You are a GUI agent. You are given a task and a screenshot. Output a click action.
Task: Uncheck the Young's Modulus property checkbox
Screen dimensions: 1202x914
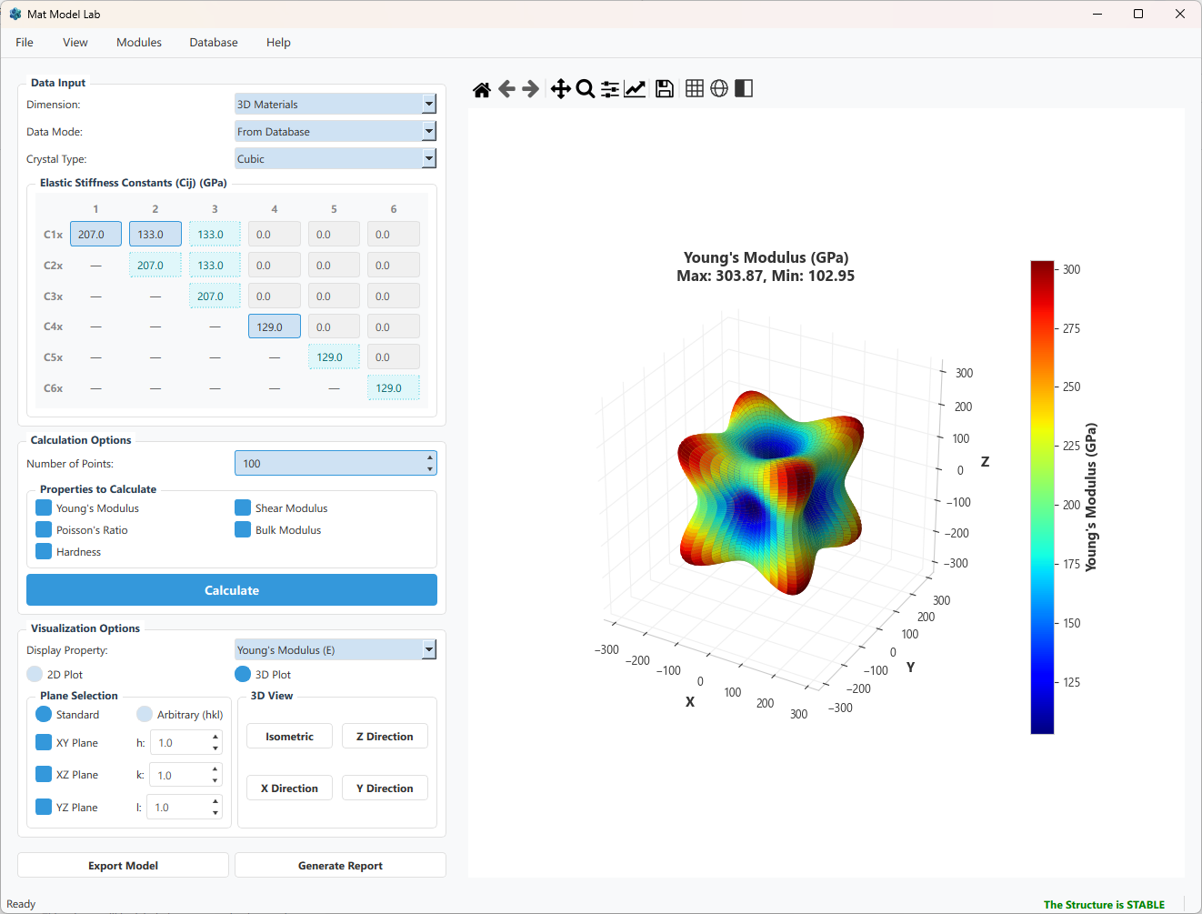coord(44,507)
